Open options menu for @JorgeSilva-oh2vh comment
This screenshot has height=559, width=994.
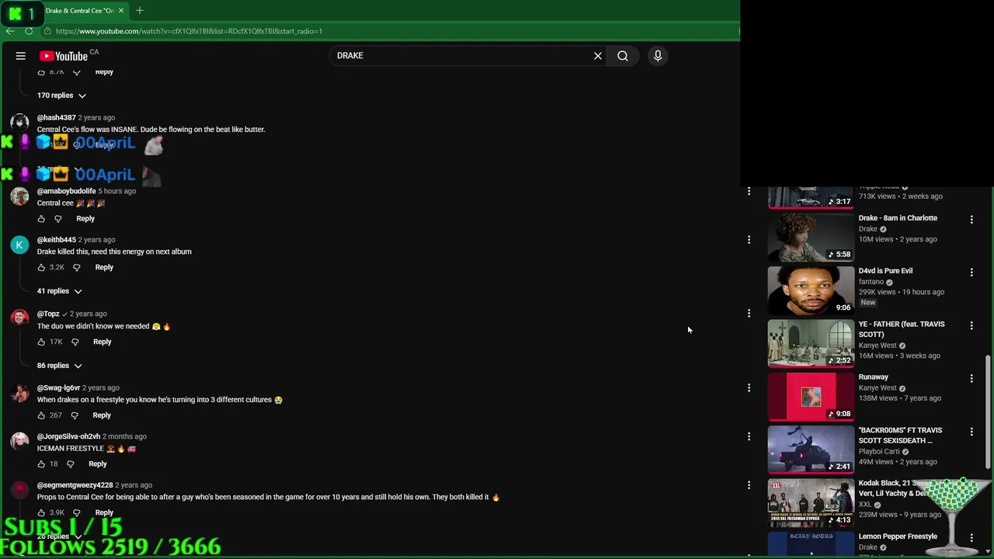tap(749, 436)
